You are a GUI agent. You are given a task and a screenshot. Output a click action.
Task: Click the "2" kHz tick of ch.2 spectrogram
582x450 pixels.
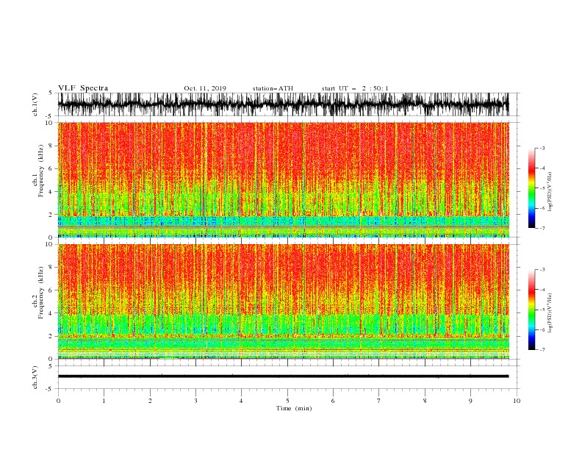(51, 336)
